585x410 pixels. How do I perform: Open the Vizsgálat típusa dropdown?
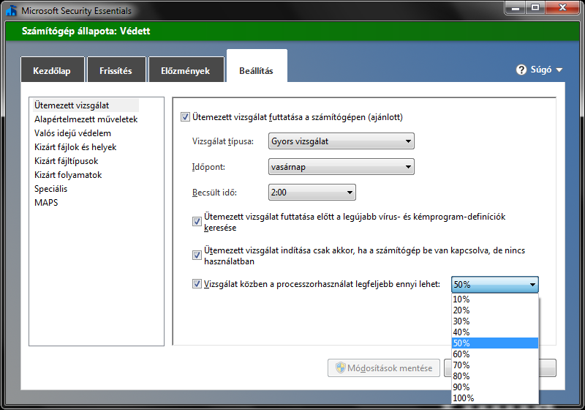coord(341,141)
